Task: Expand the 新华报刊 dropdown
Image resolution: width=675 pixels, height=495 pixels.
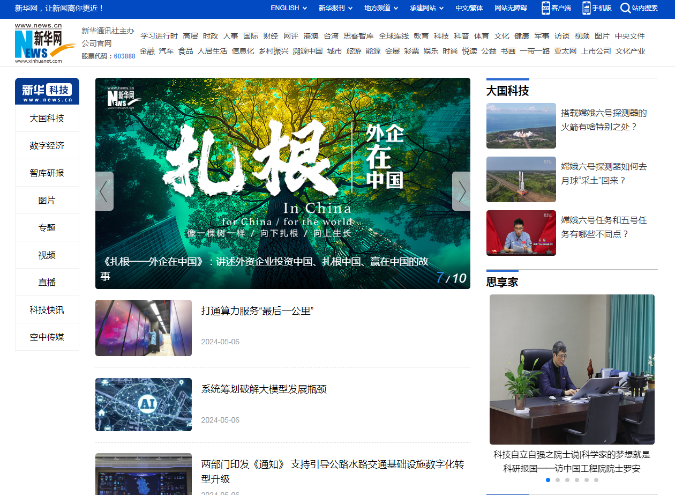Action: click(x=336, y=8)
